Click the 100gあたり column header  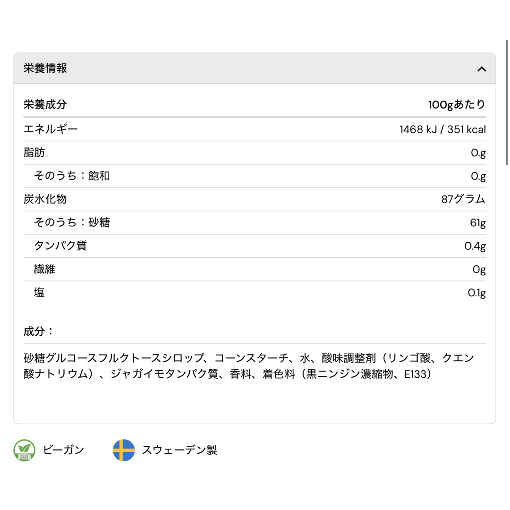[457, 104]
